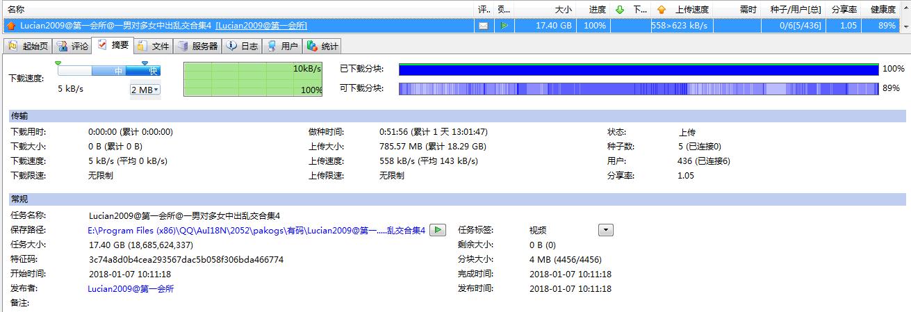Click the orange seeding status icon in the task row
Viewport: 911px width, 312px height.
[11, 26]
